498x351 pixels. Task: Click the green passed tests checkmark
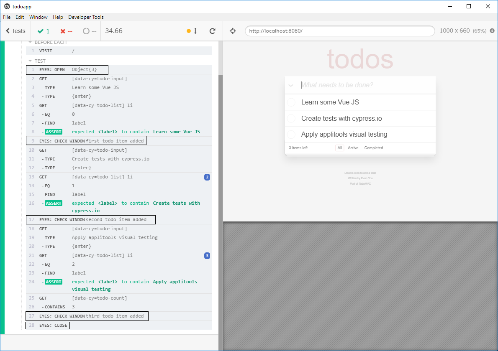41,31
